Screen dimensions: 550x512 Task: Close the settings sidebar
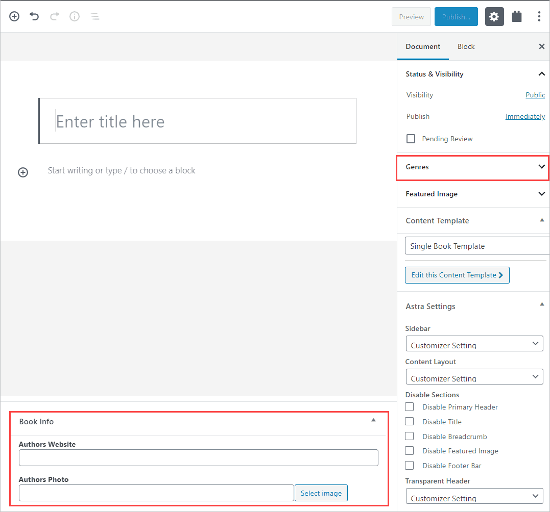click(542, 46)
